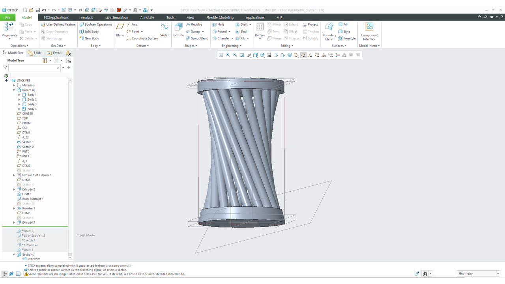Create a datum Plane
Image resolution: width=505 pixels, height=284 pixels.
pos(120,30)
